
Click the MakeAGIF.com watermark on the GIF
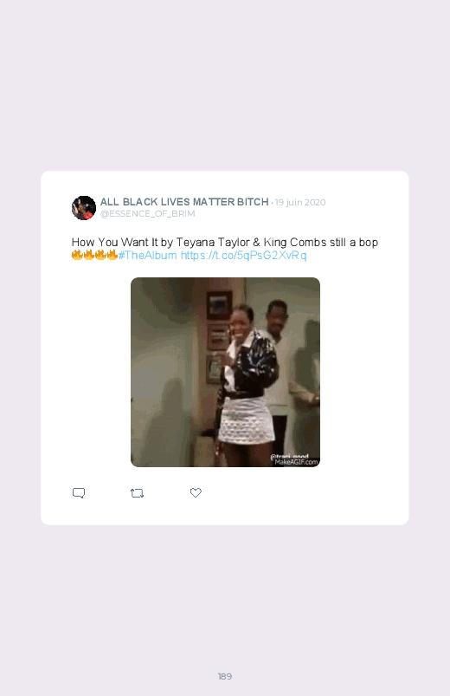pyautogui.click(x=296, y=462)
